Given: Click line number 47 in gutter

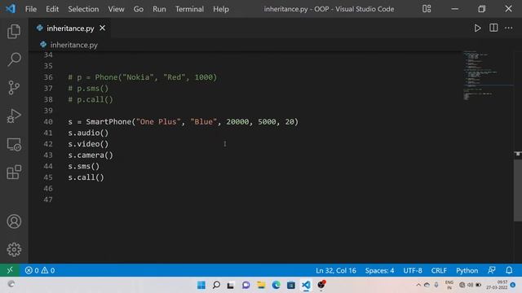Looking at the screenshot, I should (x=48, y=199).
